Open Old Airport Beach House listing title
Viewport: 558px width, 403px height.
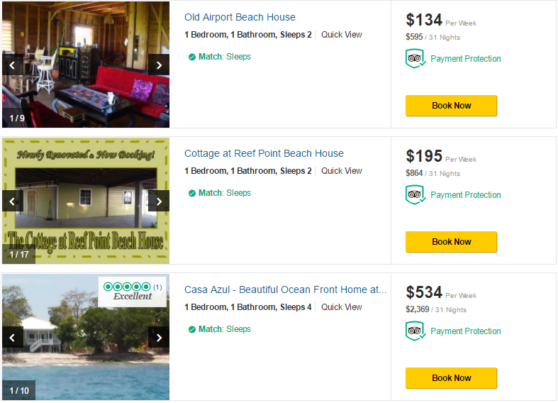tap(240, 17)
